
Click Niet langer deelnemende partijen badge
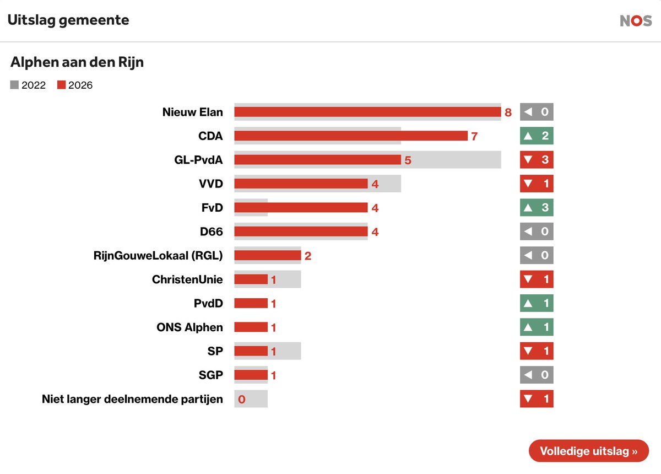[x=537, y=398]
